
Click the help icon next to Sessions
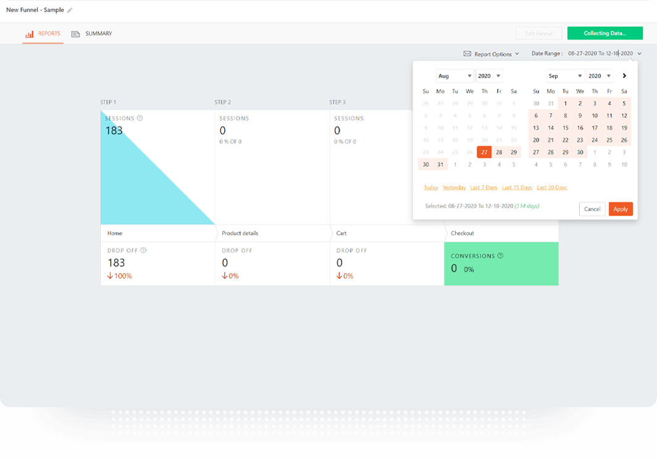(x=140, y=118)
